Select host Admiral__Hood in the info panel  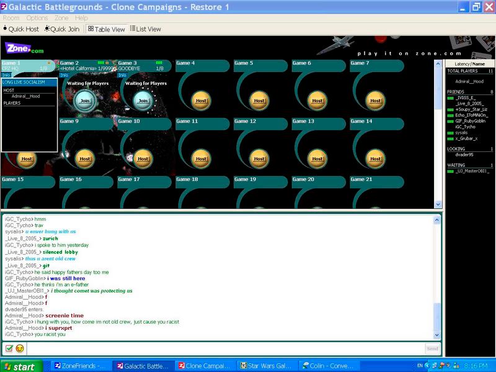coord(25,96)
